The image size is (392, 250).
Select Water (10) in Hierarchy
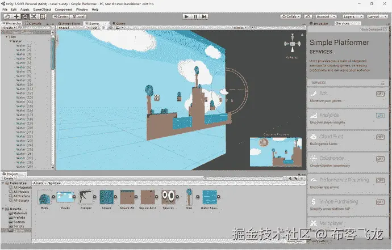(x=24, y=84)
